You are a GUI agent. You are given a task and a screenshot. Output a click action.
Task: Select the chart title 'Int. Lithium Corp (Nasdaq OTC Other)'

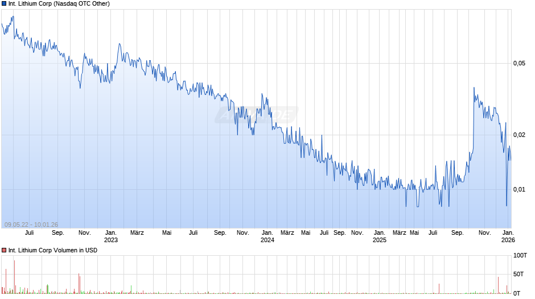coord(59,4)
